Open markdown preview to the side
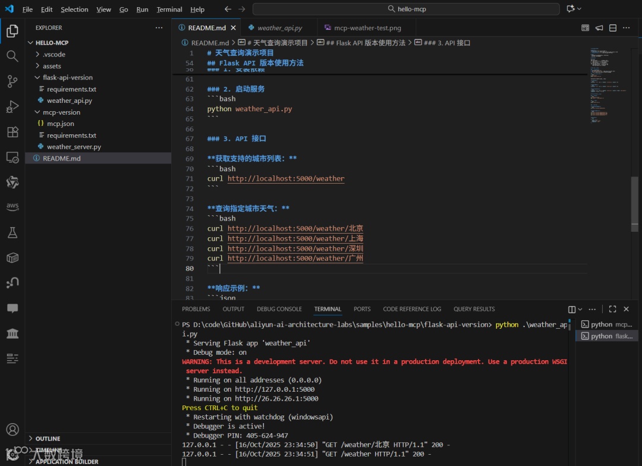642x466 pixels. [x=585, y=27]
